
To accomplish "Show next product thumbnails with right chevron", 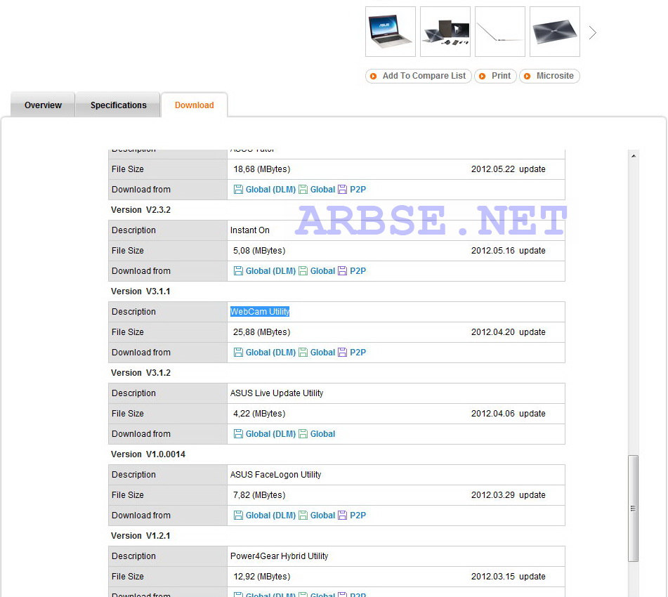I will [x=593, y=32].
